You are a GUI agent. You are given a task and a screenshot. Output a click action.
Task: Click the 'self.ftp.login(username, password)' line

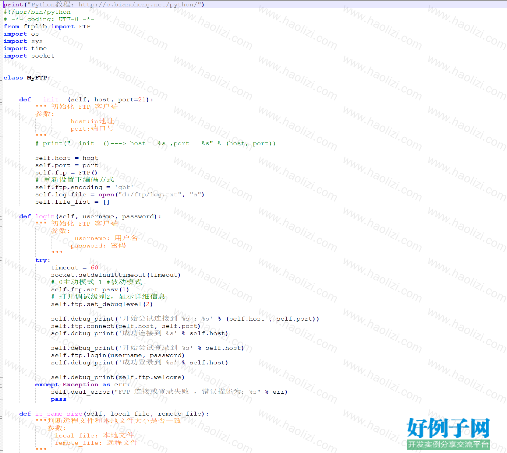tap(118, 355)
